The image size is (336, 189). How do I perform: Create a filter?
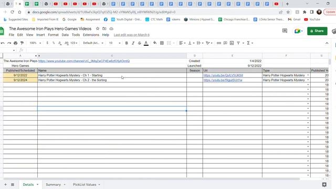click(x=238, y=43)
